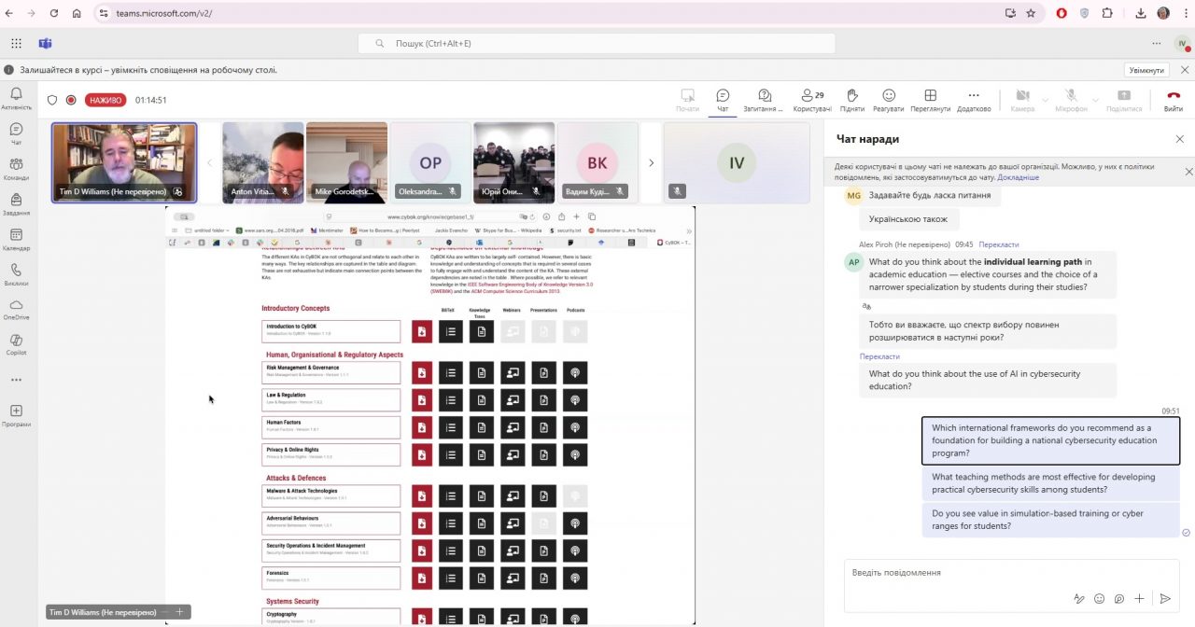Viewport: 1195px width, 627px height.
Task: Show next participants with the right chevron
Action: tap(651, 162)
